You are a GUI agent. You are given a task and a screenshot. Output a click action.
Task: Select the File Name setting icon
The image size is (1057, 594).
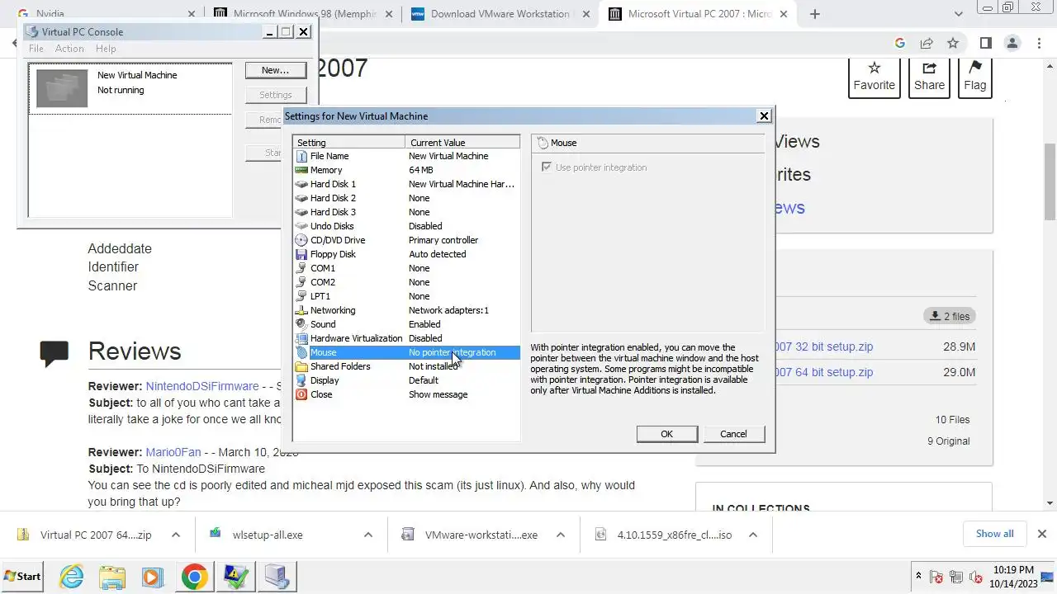301,156
